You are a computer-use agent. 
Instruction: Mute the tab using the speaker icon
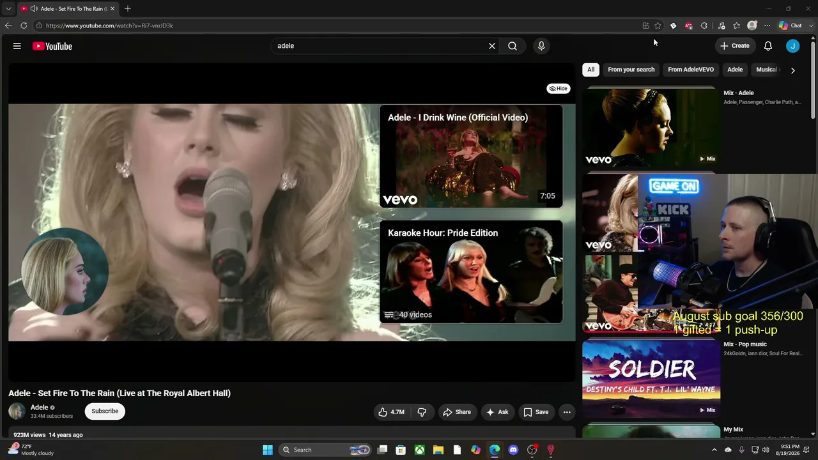pos(33,9)
